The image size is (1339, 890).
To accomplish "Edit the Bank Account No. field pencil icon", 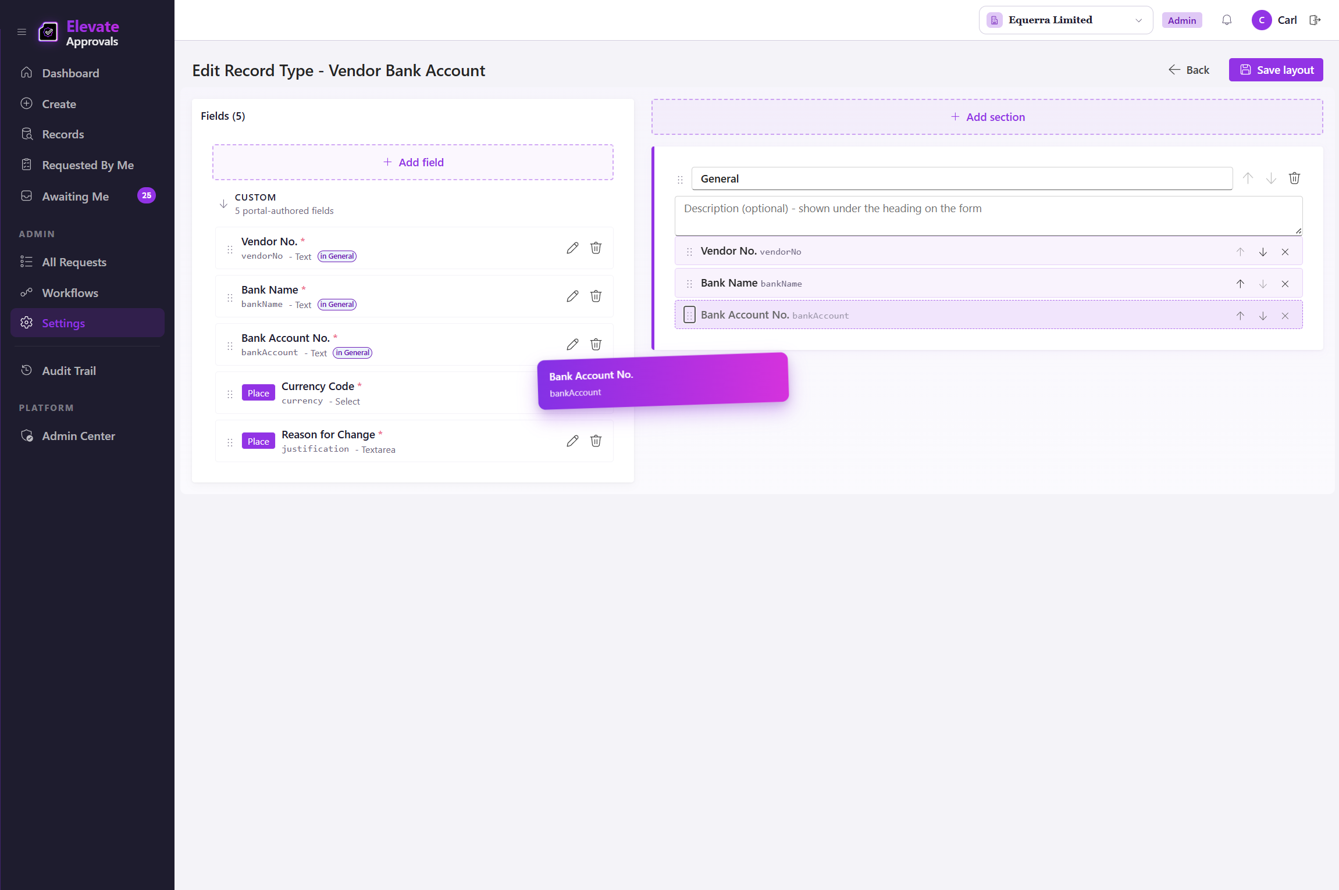I will (572, 345).
